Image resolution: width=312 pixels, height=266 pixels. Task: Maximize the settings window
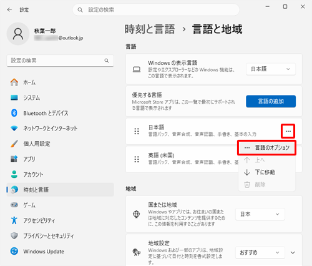point(285,7)
